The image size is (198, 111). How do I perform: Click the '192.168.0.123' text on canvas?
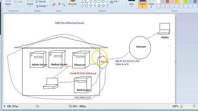pyautogui.click(x=83, y=97)
